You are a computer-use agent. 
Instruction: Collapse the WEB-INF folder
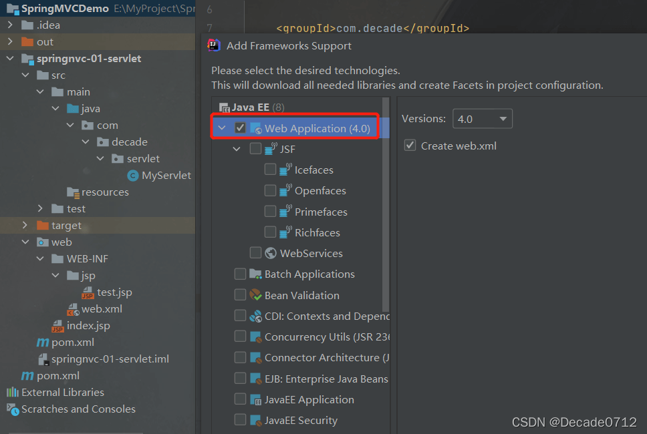coord(40,259)
